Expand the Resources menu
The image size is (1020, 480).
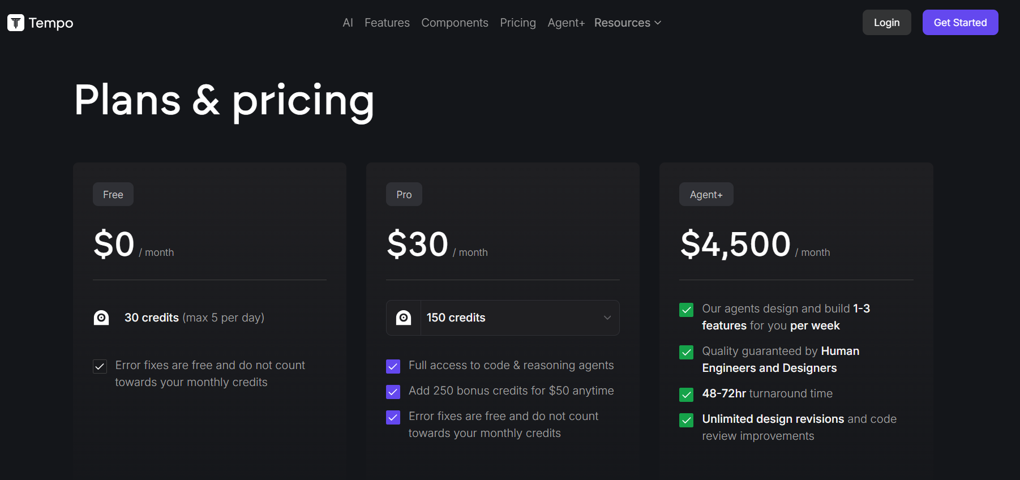[622, 23]
